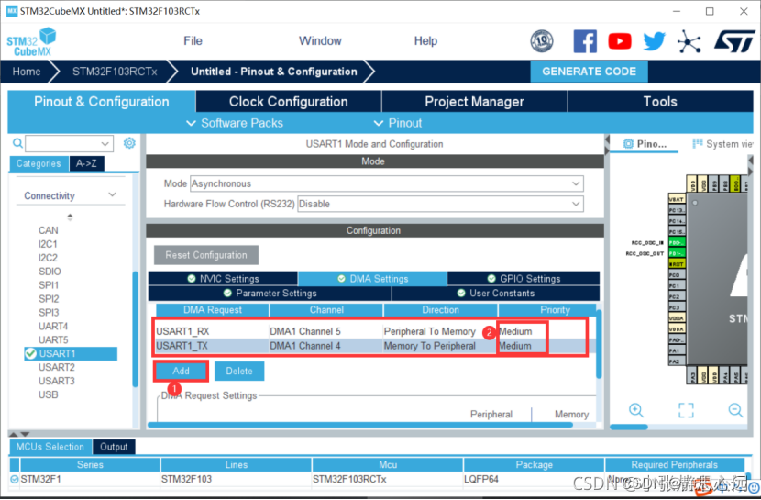This screenshot has height=500, width=761.
Task: Open GPIO Settings tab
Action: [524, 279]
